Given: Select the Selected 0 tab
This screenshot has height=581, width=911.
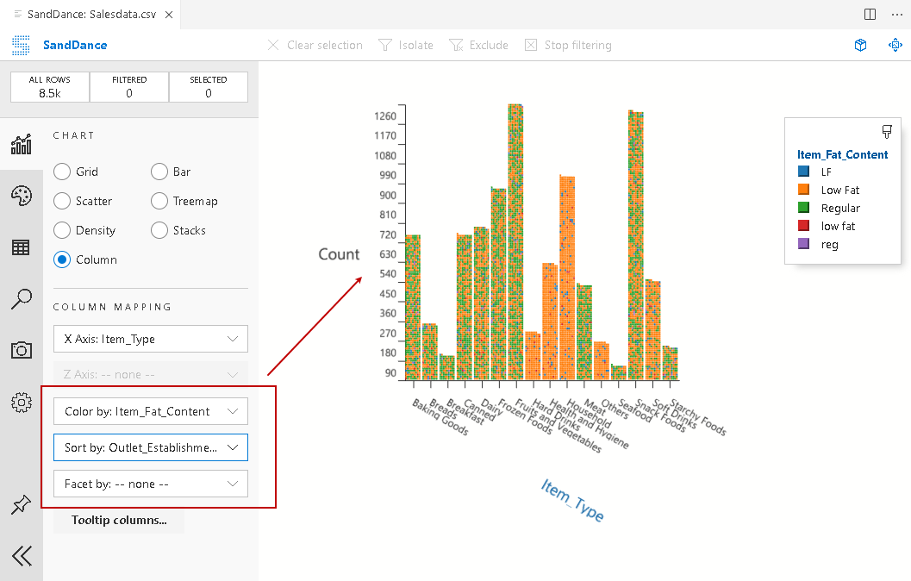Looking at the screenshot, I should coord(209,86).
